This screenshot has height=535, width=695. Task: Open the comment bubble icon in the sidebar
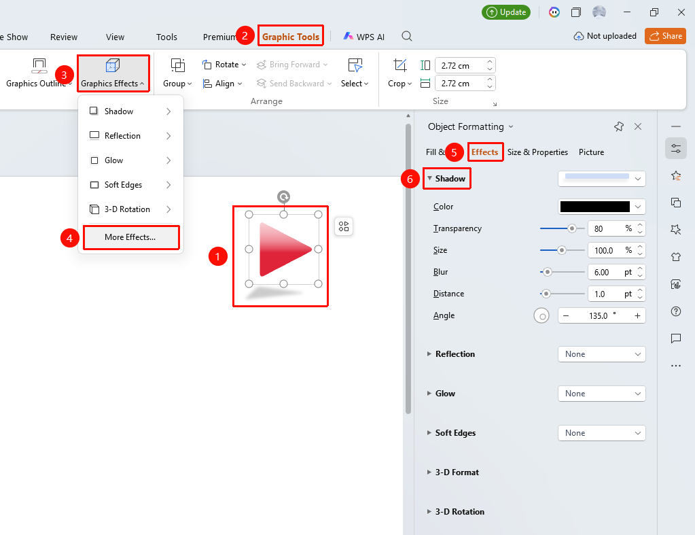pos(676,339)
